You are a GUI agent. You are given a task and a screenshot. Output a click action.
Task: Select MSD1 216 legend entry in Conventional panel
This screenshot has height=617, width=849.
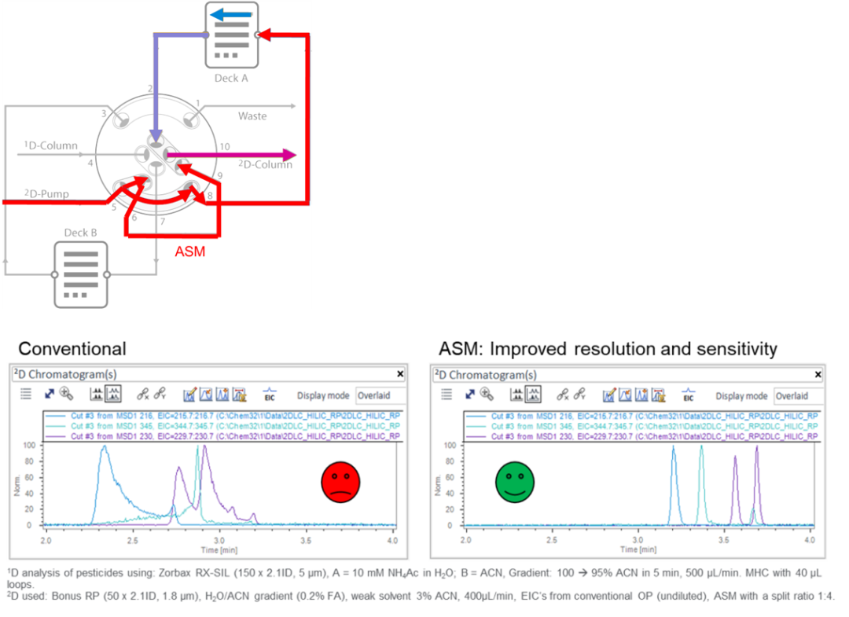(222, 416)
